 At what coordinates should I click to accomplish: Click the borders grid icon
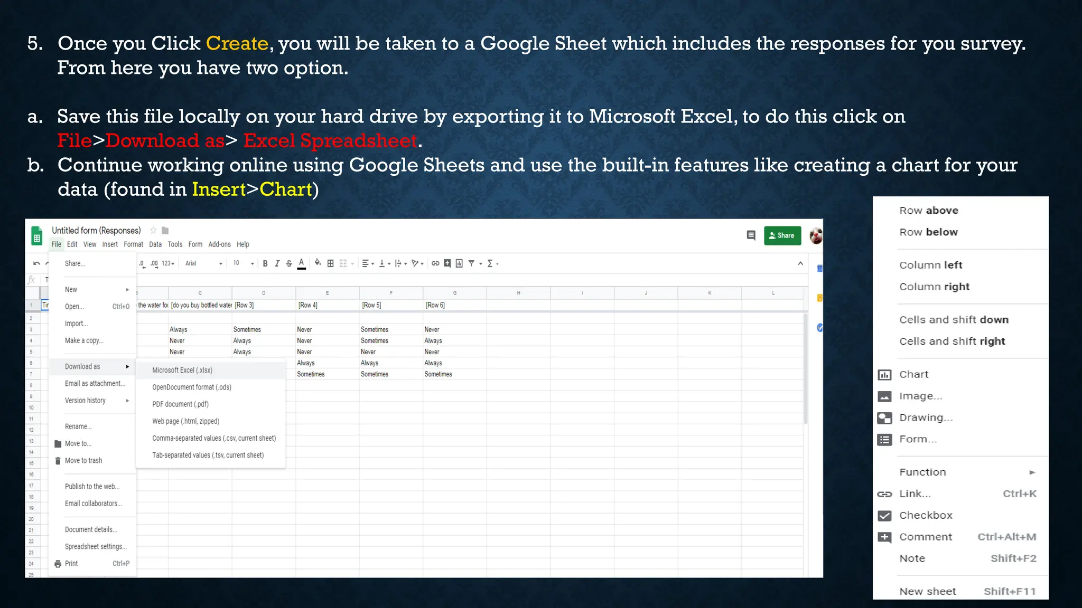(330, 263)
